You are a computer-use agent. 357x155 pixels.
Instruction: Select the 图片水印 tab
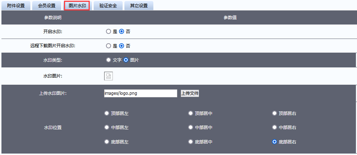click(77, 6)
